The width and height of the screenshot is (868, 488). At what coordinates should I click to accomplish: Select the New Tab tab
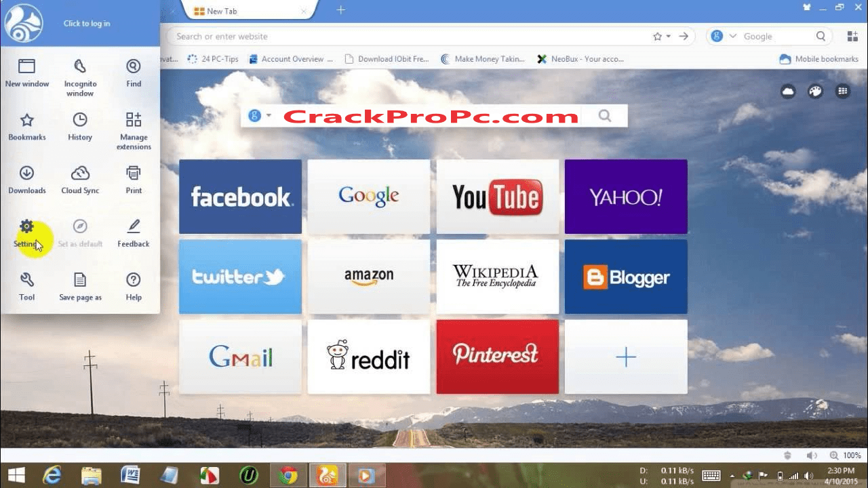coord(248,11)
